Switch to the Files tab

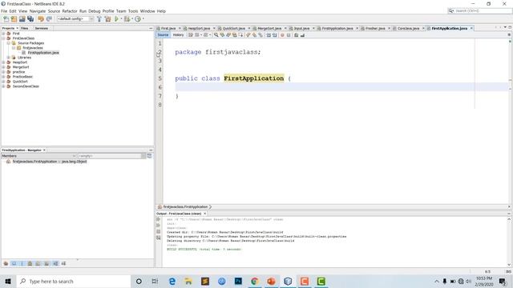tap(25, 29)
